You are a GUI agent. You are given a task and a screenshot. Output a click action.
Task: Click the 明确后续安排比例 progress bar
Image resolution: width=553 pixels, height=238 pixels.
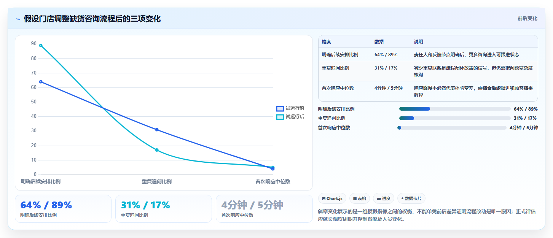[x=455, y=109]
